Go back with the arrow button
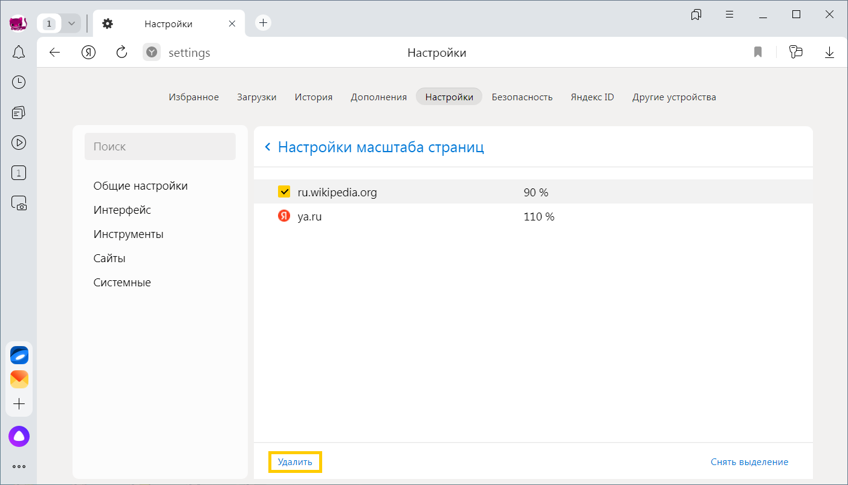This screenshot has height=485, width=848. [x=55, y=53]
